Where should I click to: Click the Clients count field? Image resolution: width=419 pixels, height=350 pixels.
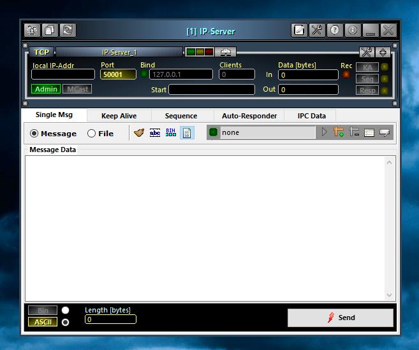click(x=237, y=74)
